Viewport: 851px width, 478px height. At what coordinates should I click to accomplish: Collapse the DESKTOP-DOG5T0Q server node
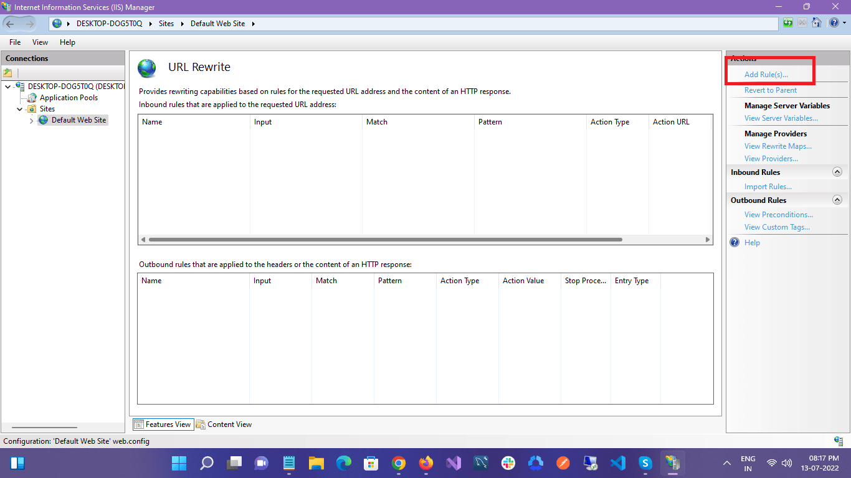point(8,87)
